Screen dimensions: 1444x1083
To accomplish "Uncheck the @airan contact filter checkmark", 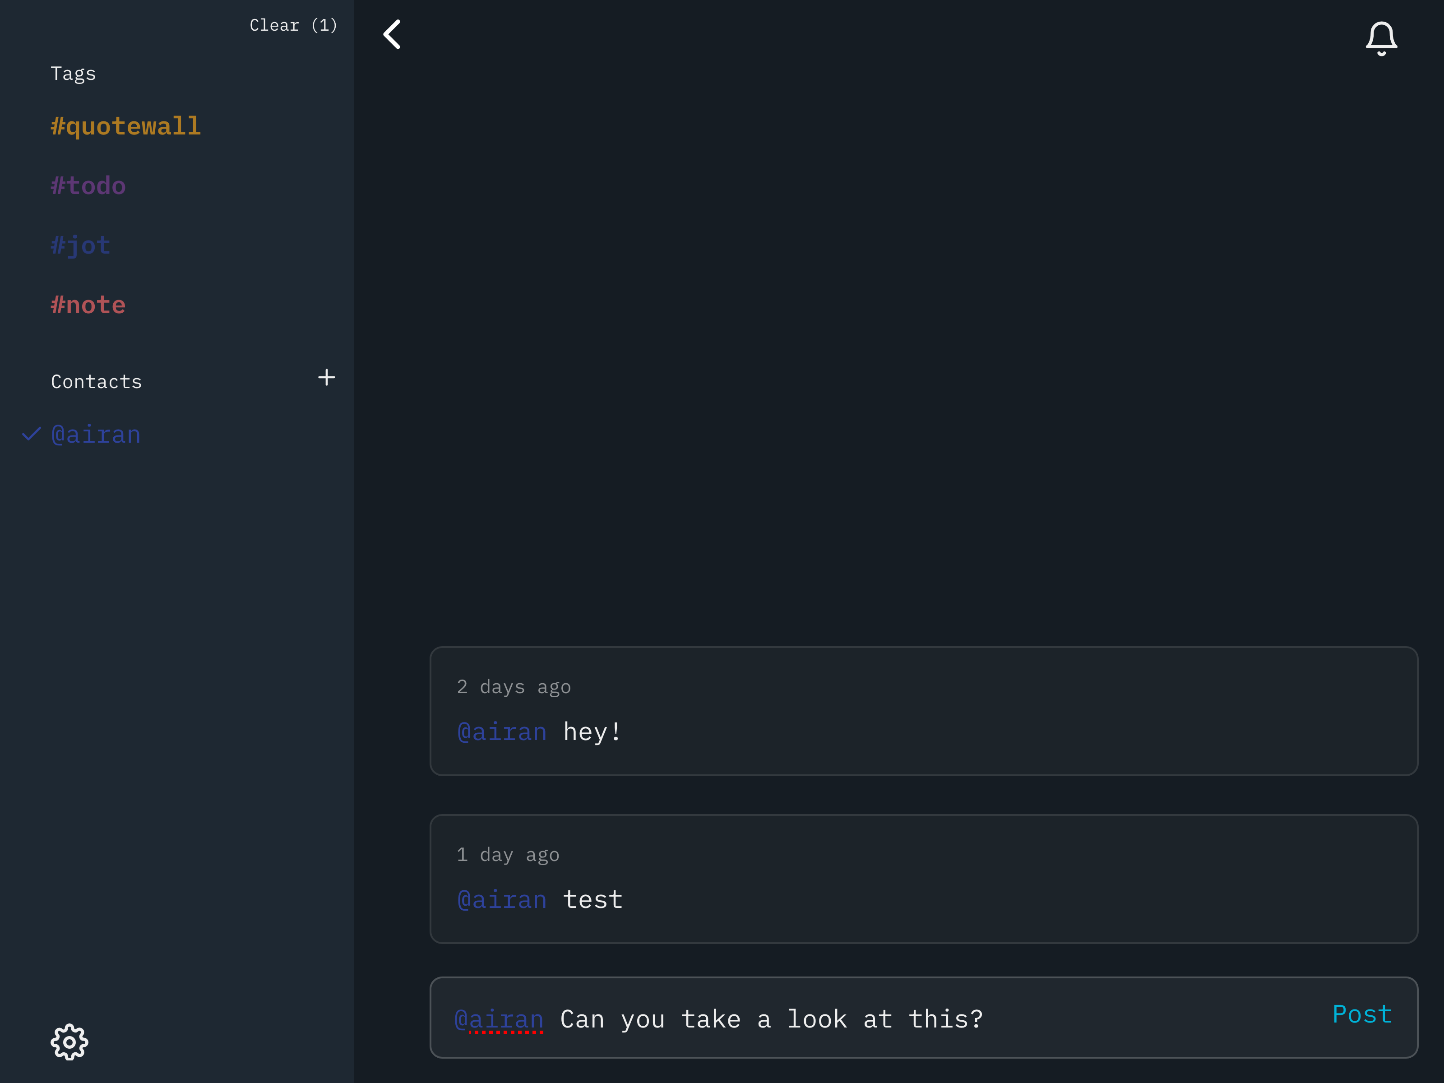I will (x=31, y=434).
